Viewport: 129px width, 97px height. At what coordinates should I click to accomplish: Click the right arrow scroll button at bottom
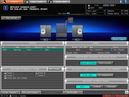coord(127,92)
